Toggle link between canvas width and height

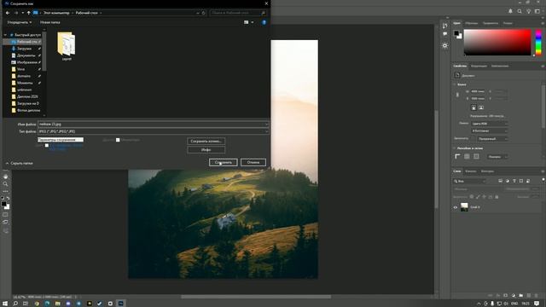point(457,95)
